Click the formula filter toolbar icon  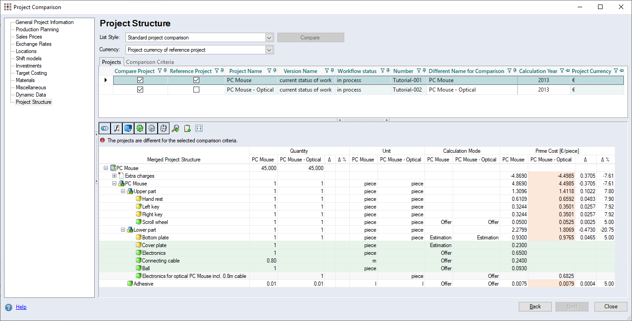pos(116,129)
